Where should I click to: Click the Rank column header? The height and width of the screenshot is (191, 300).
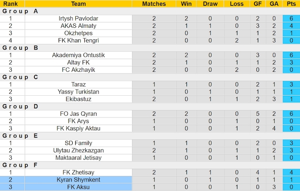click(10, 4)
